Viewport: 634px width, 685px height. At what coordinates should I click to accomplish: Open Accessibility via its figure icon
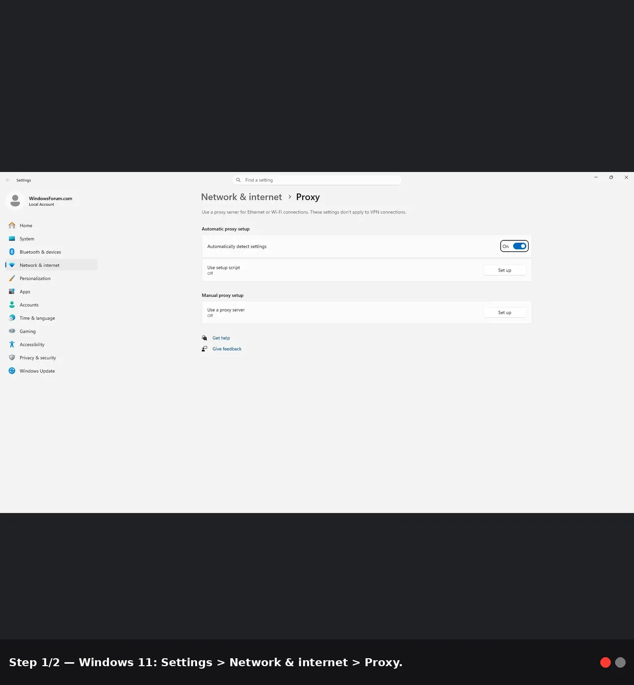click(12, 344)
